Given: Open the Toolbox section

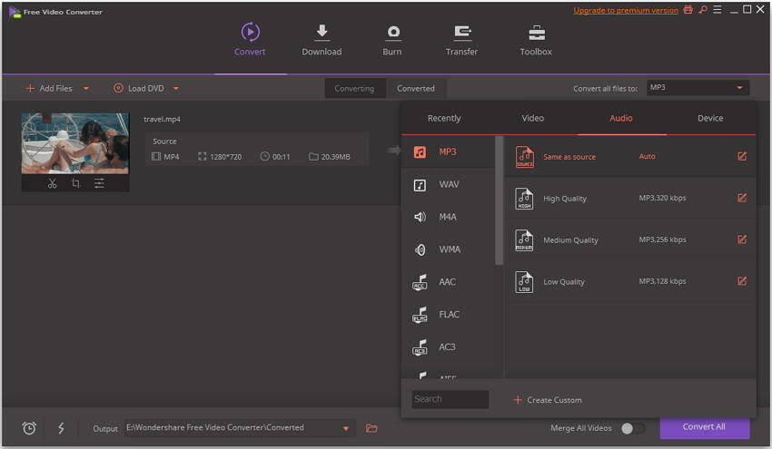Looking at the screenshot, I should 536,39.
